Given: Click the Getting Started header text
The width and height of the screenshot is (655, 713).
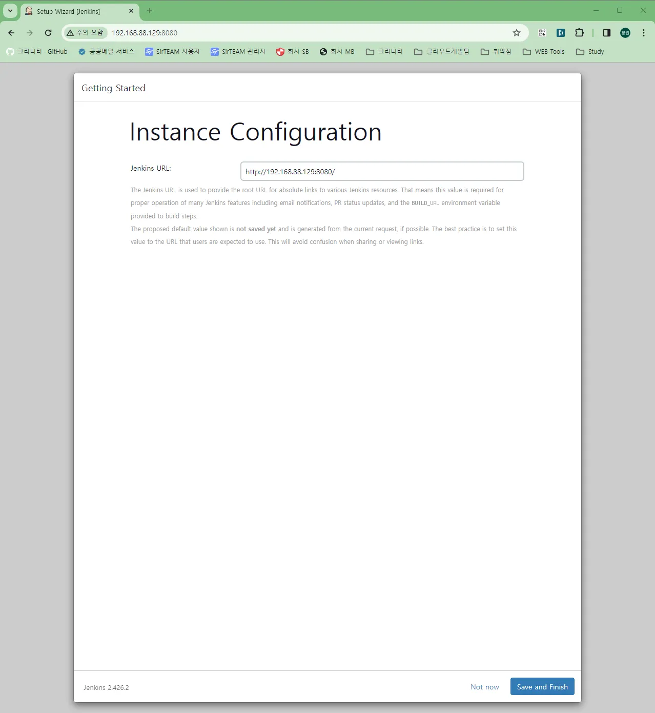Looking at the screenshot, I should click(x=113, y=88).
